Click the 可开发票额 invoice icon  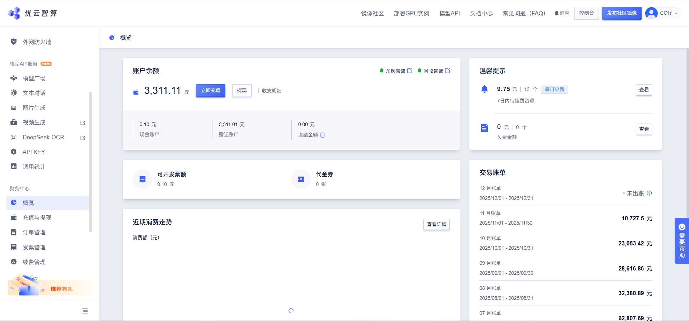(x=142, y=179)
